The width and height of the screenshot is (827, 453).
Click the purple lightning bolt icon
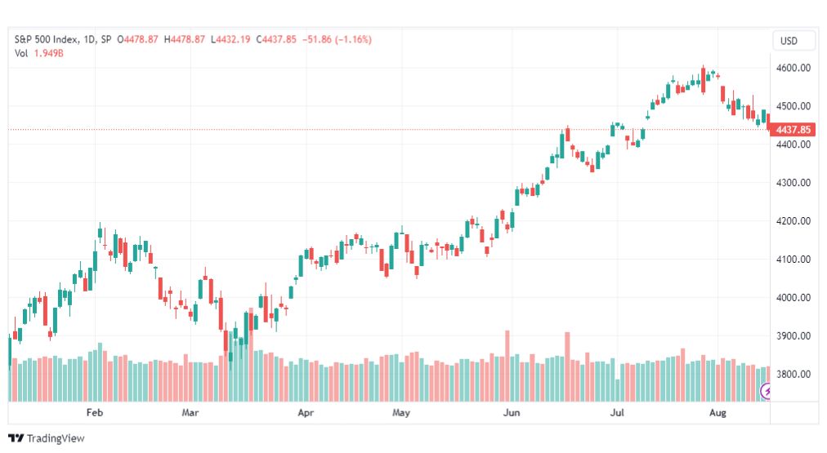point(766,391)
